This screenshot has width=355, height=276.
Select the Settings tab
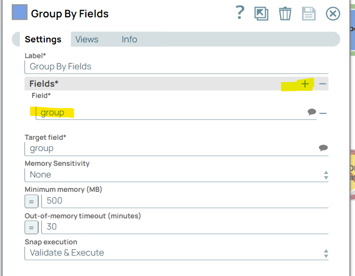point(43,39)
